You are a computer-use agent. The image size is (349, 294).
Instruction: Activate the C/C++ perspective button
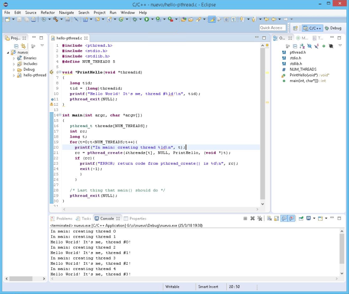pos(313,28)
